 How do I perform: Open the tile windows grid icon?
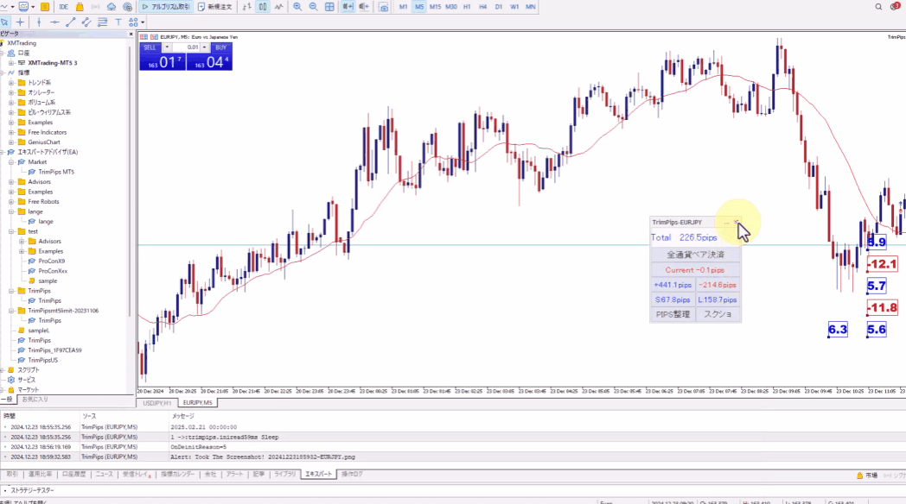tap(329, 6)
